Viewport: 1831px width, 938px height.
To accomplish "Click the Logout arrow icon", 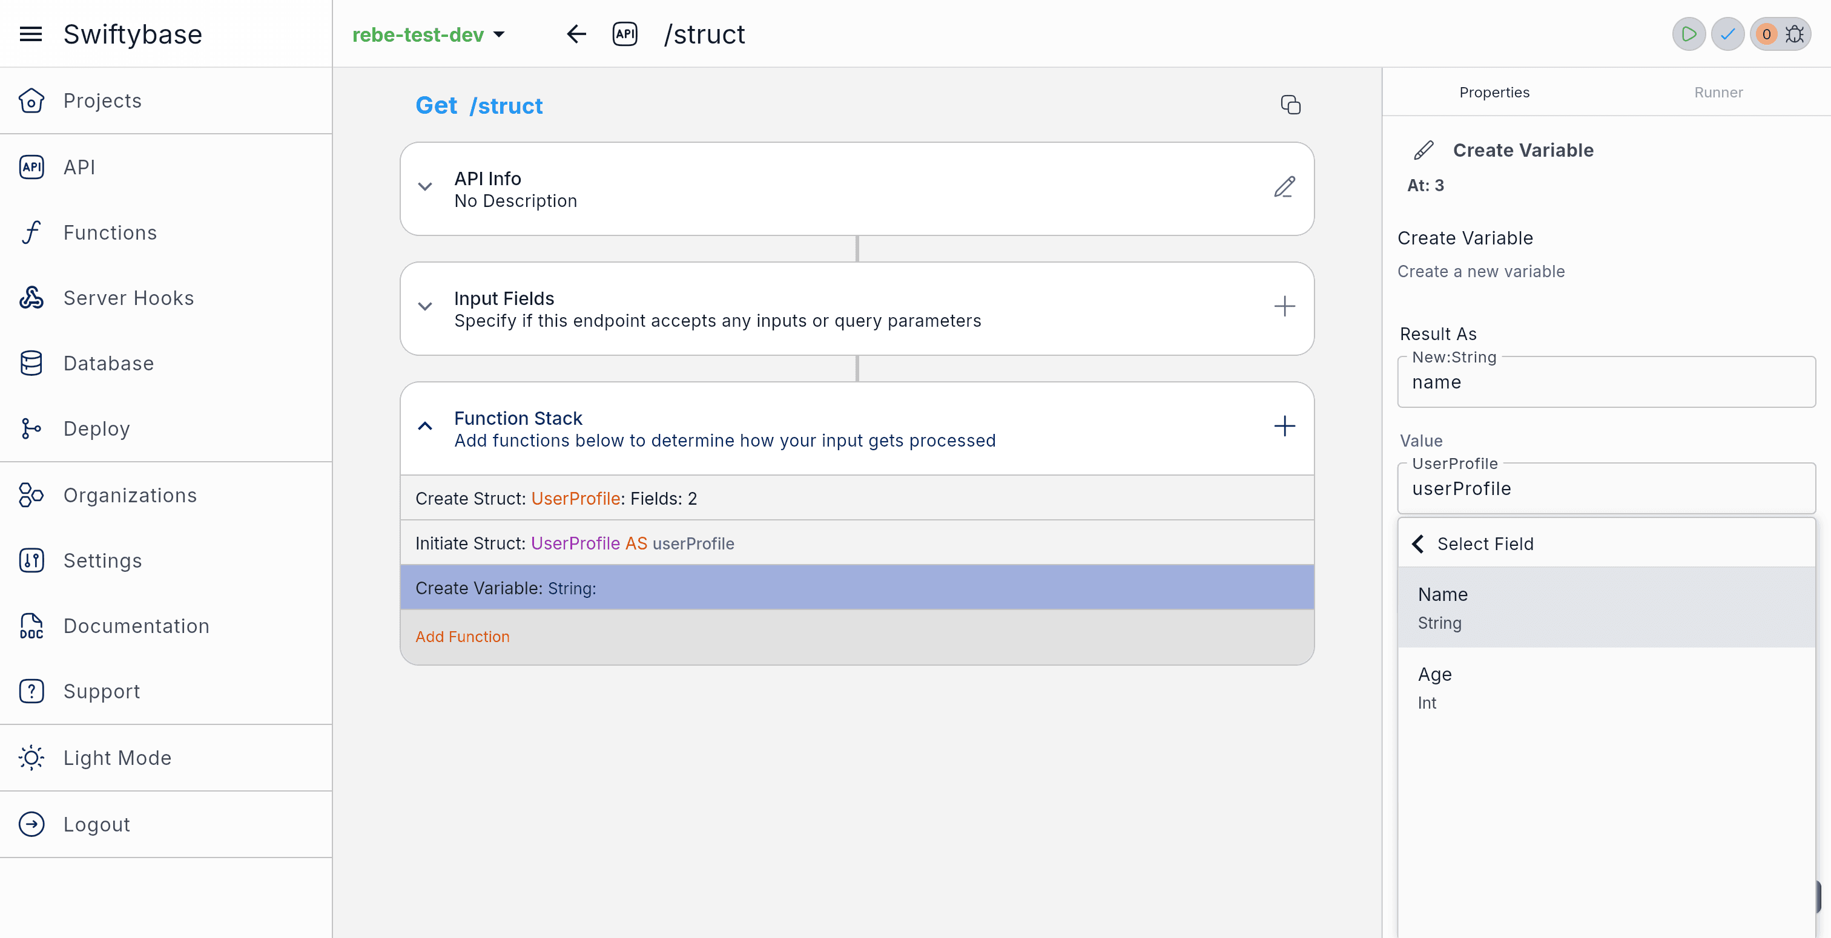I will click(x=31, y=824).
